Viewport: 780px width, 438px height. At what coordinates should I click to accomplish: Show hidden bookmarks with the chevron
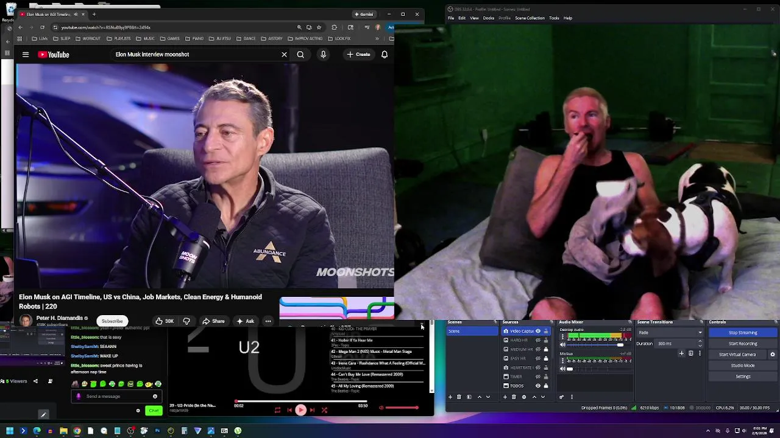pyautogui.click(x=377, y=38)
